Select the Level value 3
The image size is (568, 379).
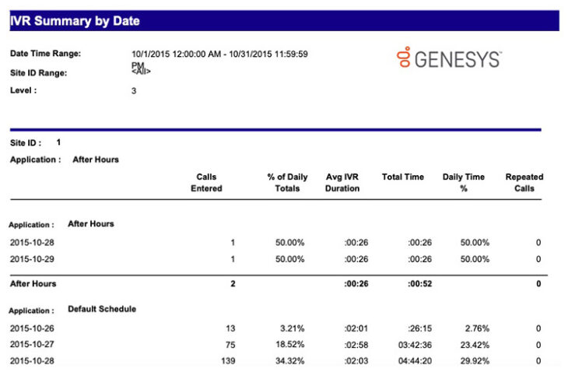(x=134, y=90)
